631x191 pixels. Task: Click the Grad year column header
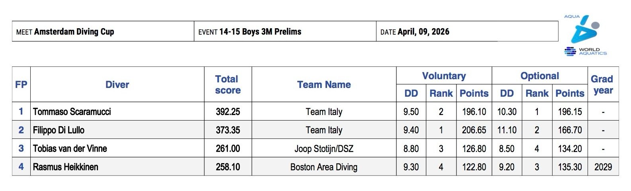coord(603,84)
